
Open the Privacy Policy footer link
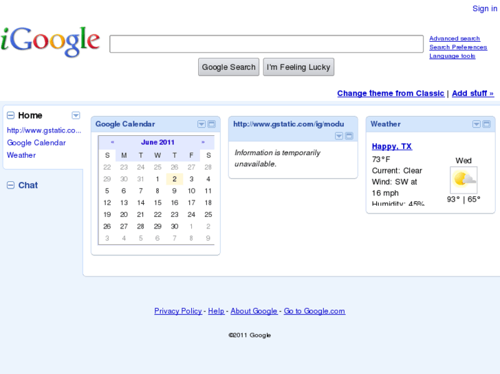tap(178, 311)
